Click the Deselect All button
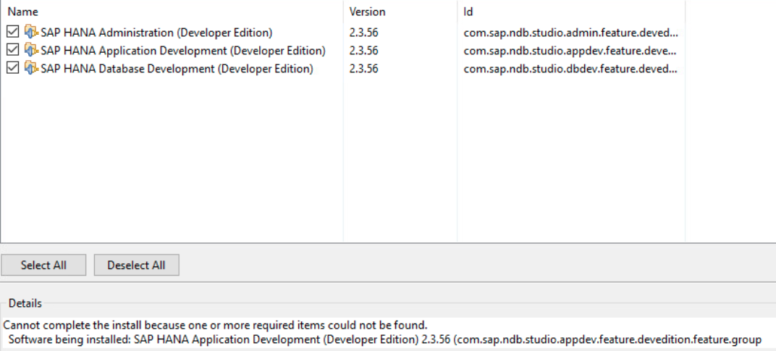Screen dimensions: 776x351 [x=137, y=265]
